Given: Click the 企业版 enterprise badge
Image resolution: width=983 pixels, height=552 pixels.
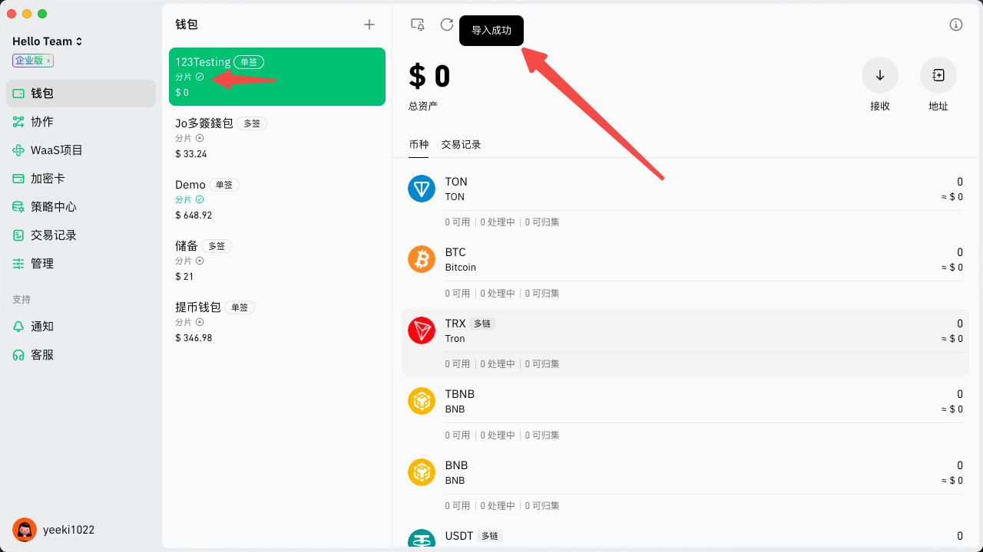Looking at the screenshot, I should pyautogui.click(x=33, y=61).
